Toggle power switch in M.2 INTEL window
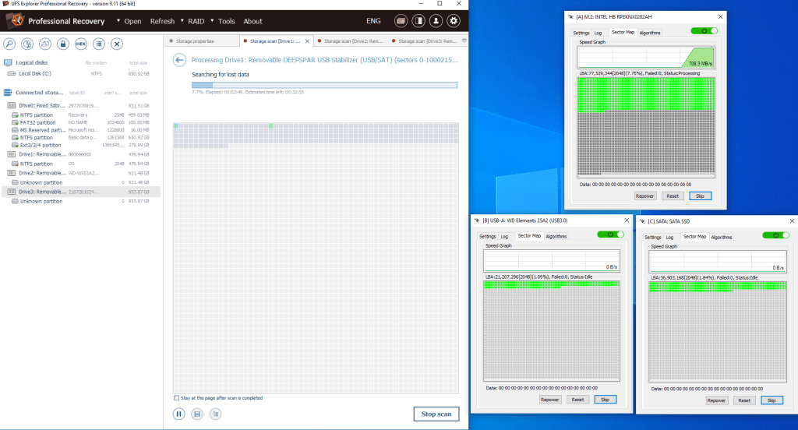Image resolution: width=798 pixels, height=430 pixels. [704, 31]
